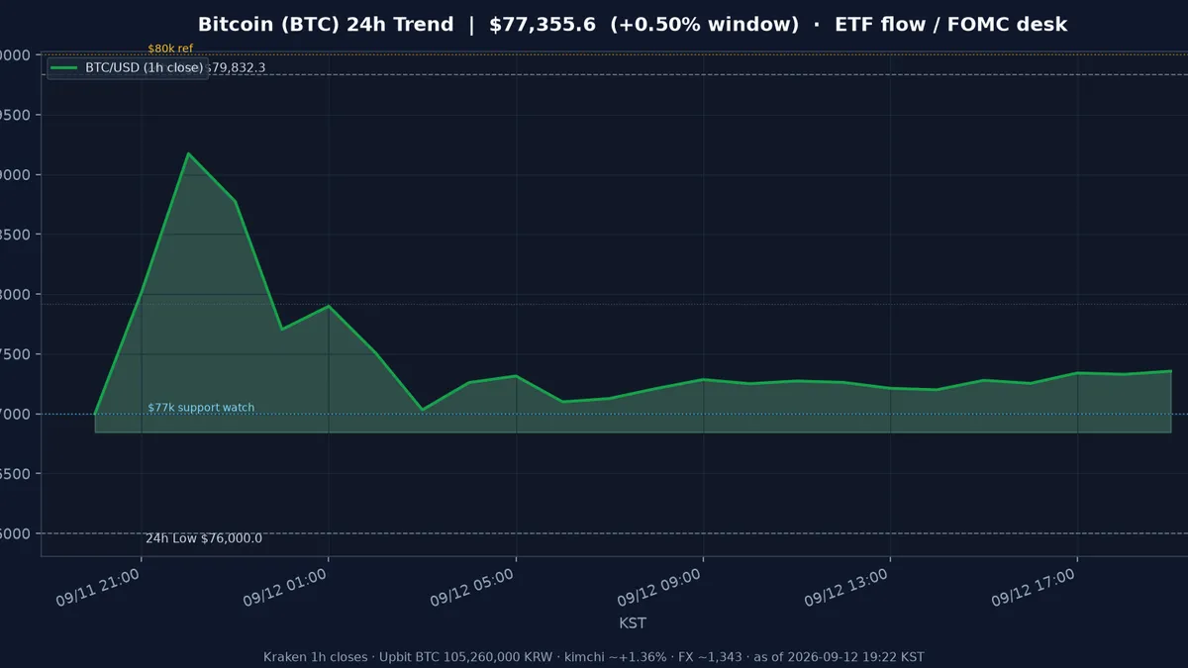The width and height of the screenshot is (1188, 668).
Task: Click the green line sample in the legend
Action: click(64, 68)
